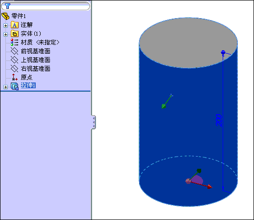Click the 前视基准面 plane icon

14,51
